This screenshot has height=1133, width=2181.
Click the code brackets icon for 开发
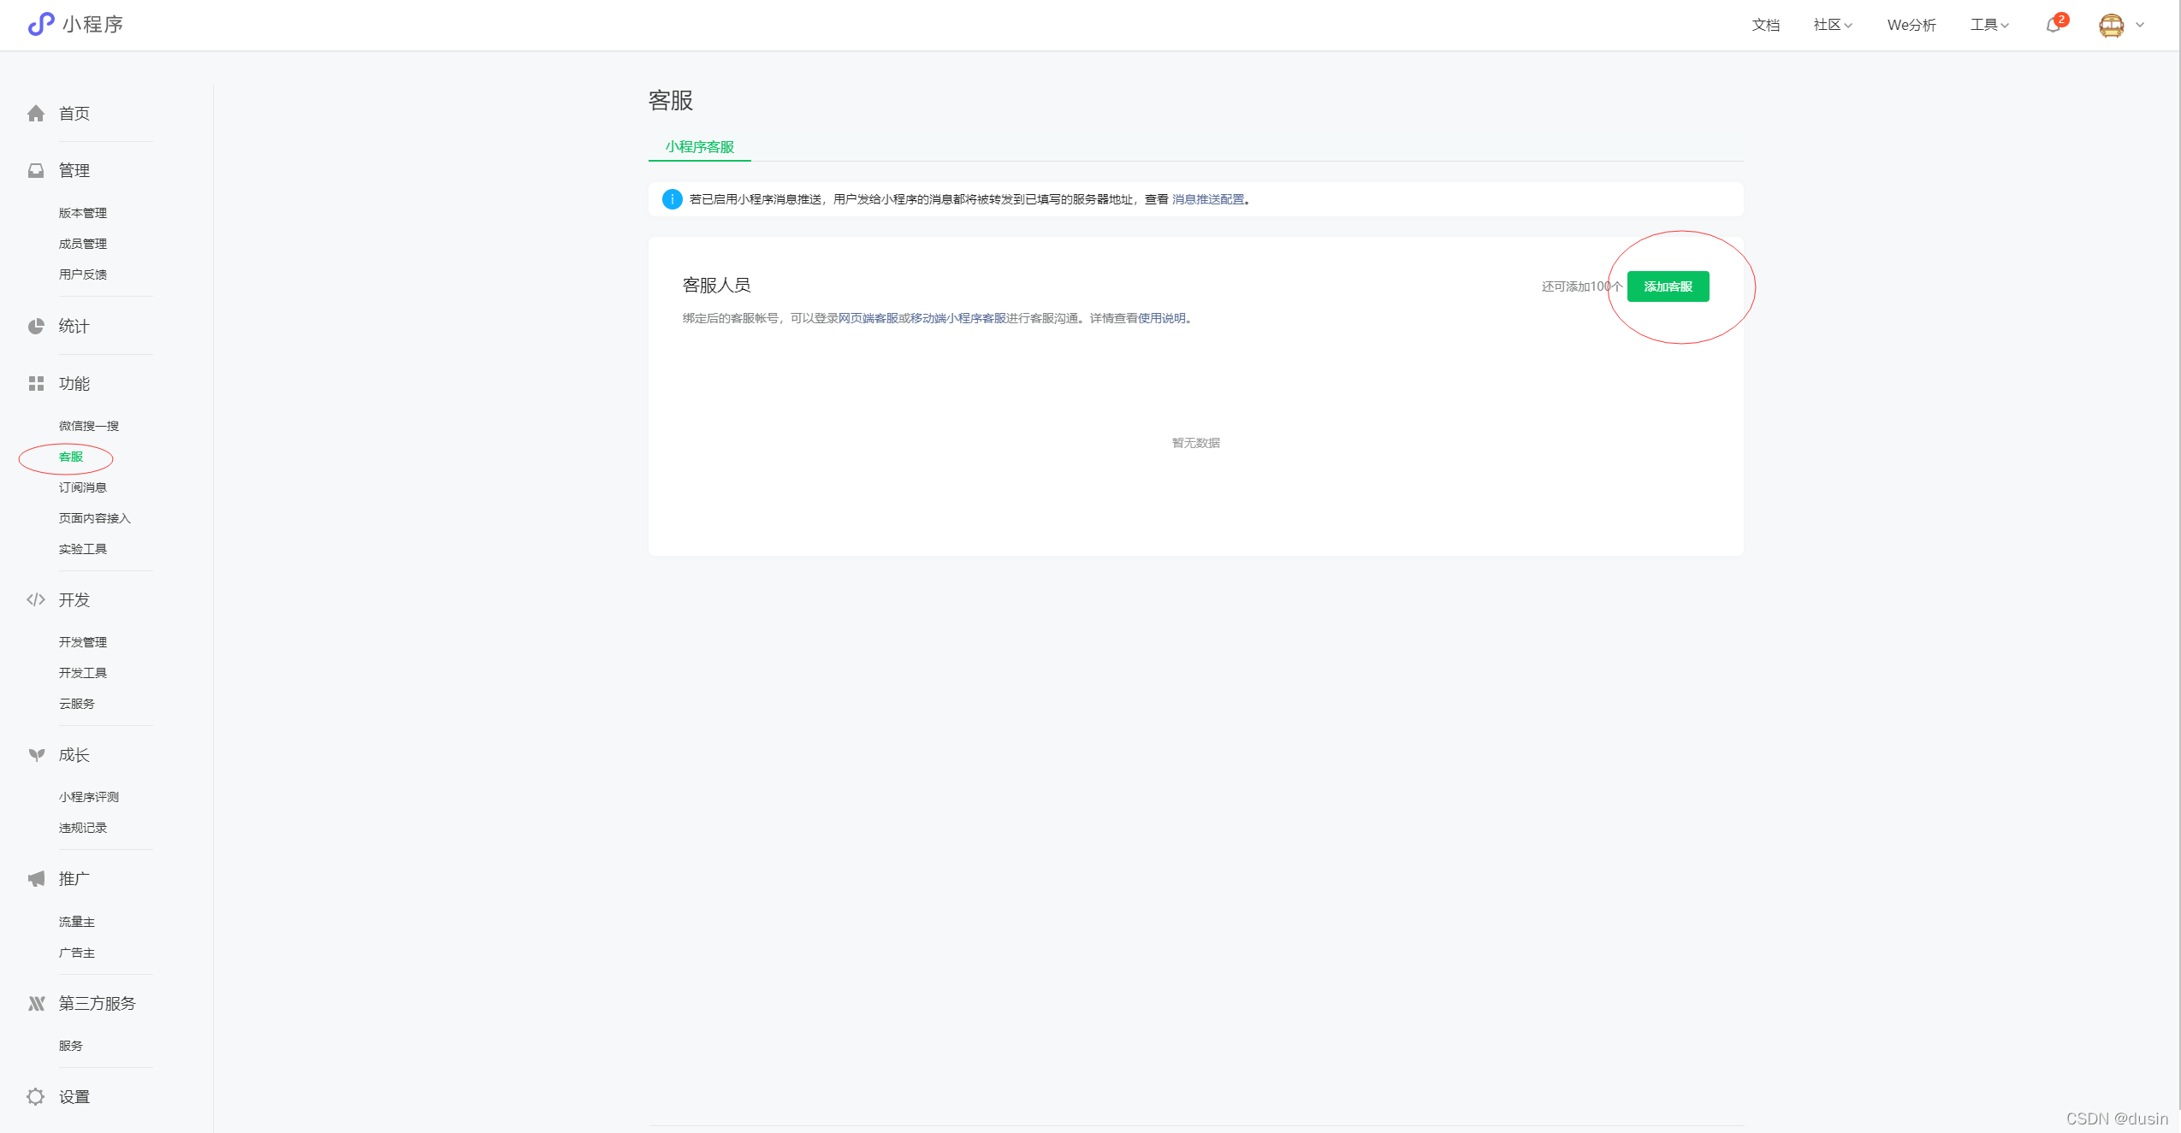point(36,600)
